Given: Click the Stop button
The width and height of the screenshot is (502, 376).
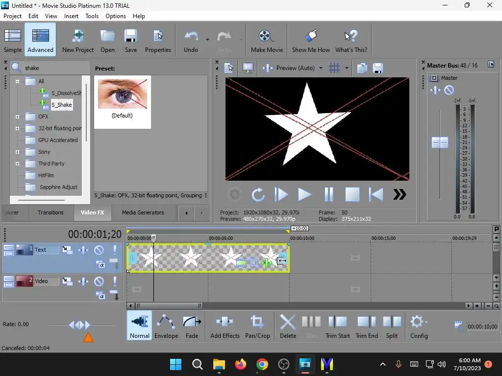Looking at the screenshot, I should tap(352, 194).
